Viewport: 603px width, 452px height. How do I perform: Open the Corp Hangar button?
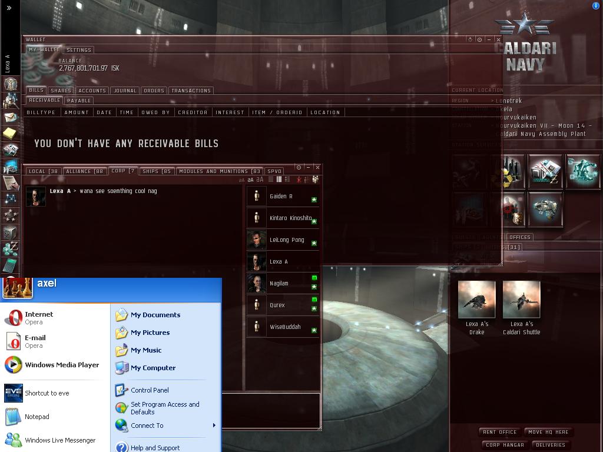click(x=505, y=445)
